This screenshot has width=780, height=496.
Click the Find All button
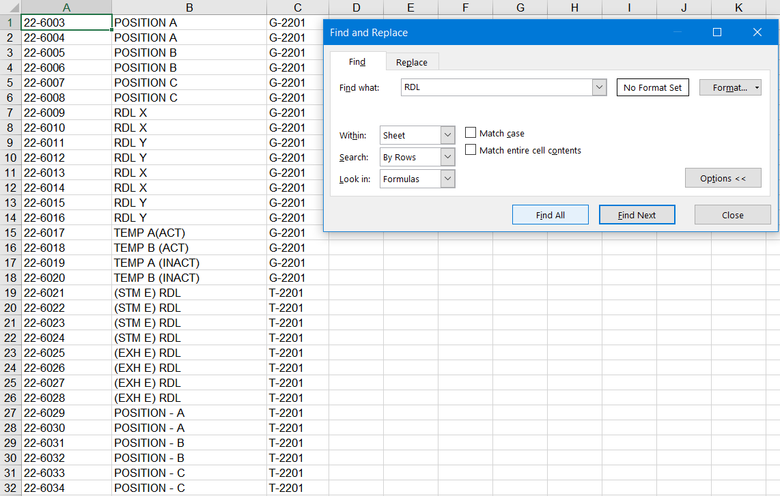click(551, 215)
